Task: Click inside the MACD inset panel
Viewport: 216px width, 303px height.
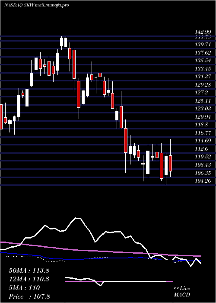Action: (x=119, y=281)
